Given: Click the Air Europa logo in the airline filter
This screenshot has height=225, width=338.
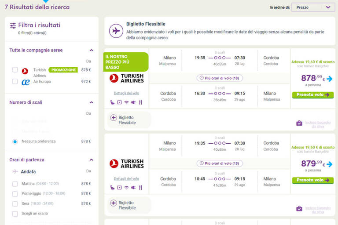Looking at the screenshot, I should 26,82.
